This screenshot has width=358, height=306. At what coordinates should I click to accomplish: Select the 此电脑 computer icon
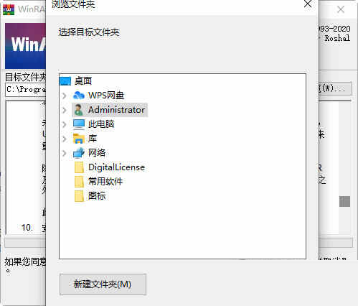click(79, 124)
